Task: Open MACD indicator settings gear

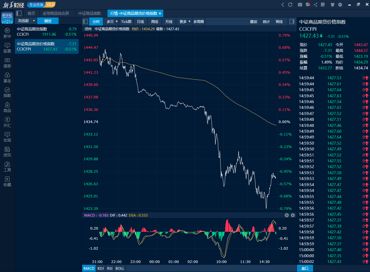Action: 293,215
